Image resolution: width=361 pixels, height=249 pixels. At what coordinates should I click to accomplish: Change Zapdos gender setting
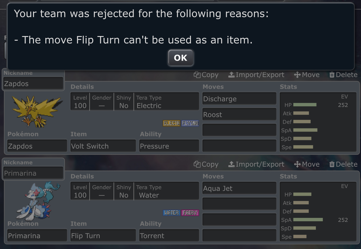(x=102, y=102)
